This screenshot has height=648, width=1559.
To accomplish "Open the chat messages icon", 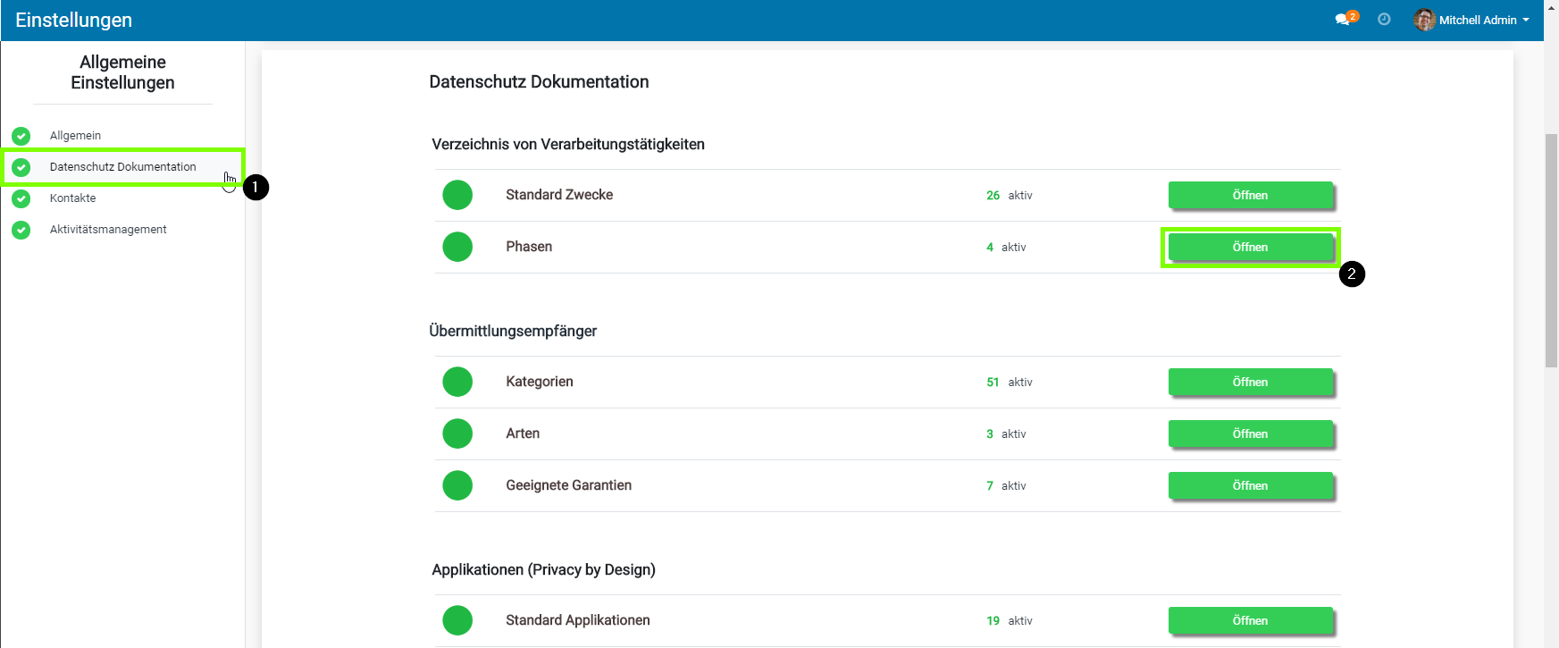I will tap(1342, 20).
